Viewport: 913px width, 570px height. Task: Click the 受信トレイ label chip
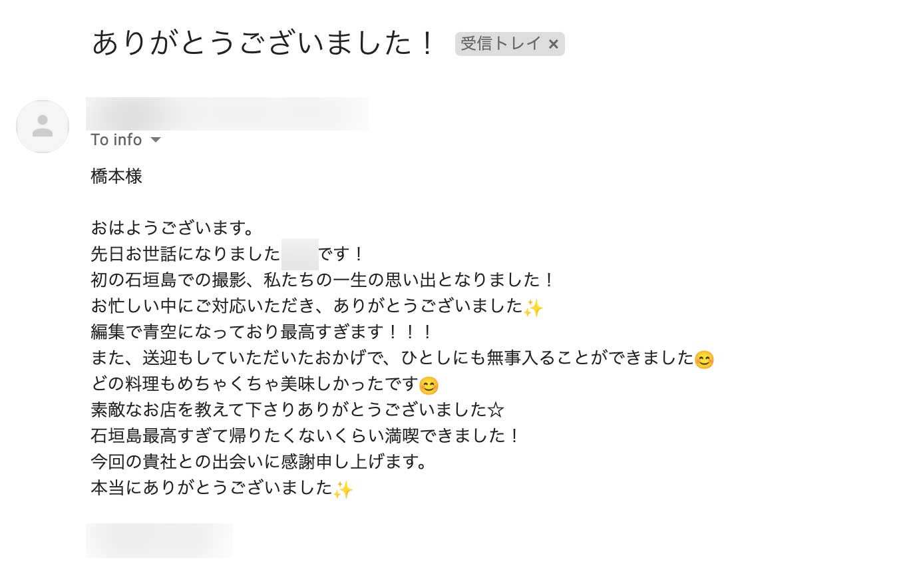pyautogui.click(x=501, y=44)
